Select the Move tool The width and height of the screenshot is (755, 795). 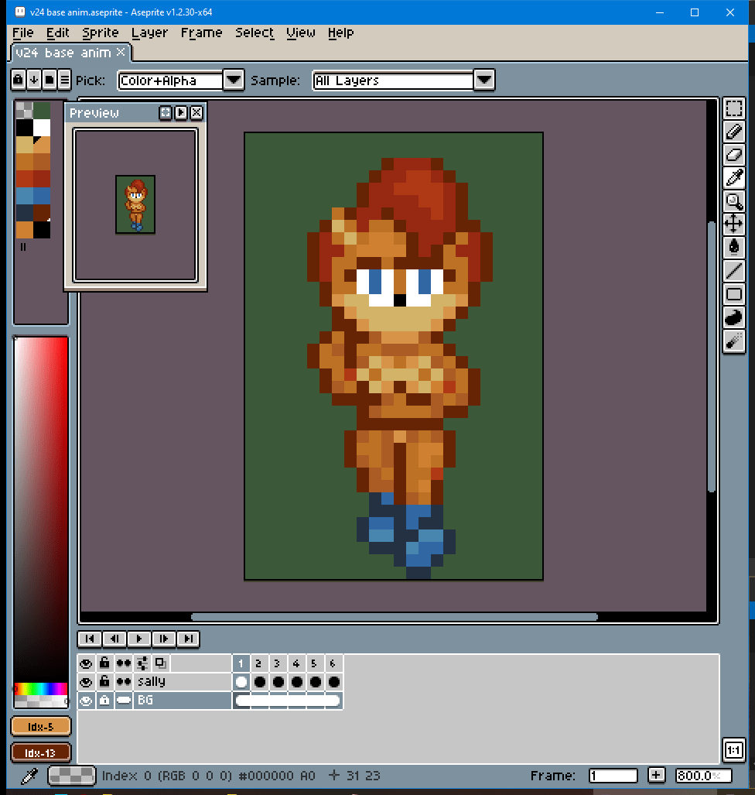[x=733, y=224]
